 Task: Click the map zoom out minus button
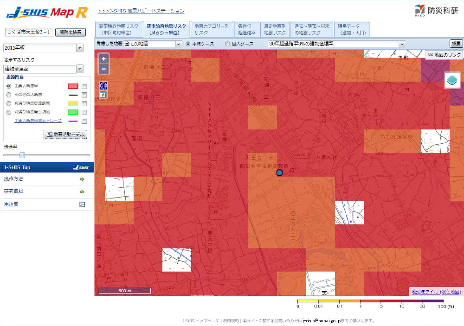[x=103, y=69]
